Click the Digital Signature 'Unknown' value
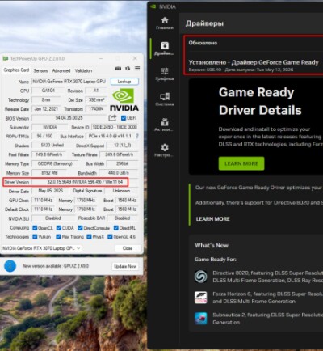The height and width of the screenshot is (351, 323). point(121,191)
